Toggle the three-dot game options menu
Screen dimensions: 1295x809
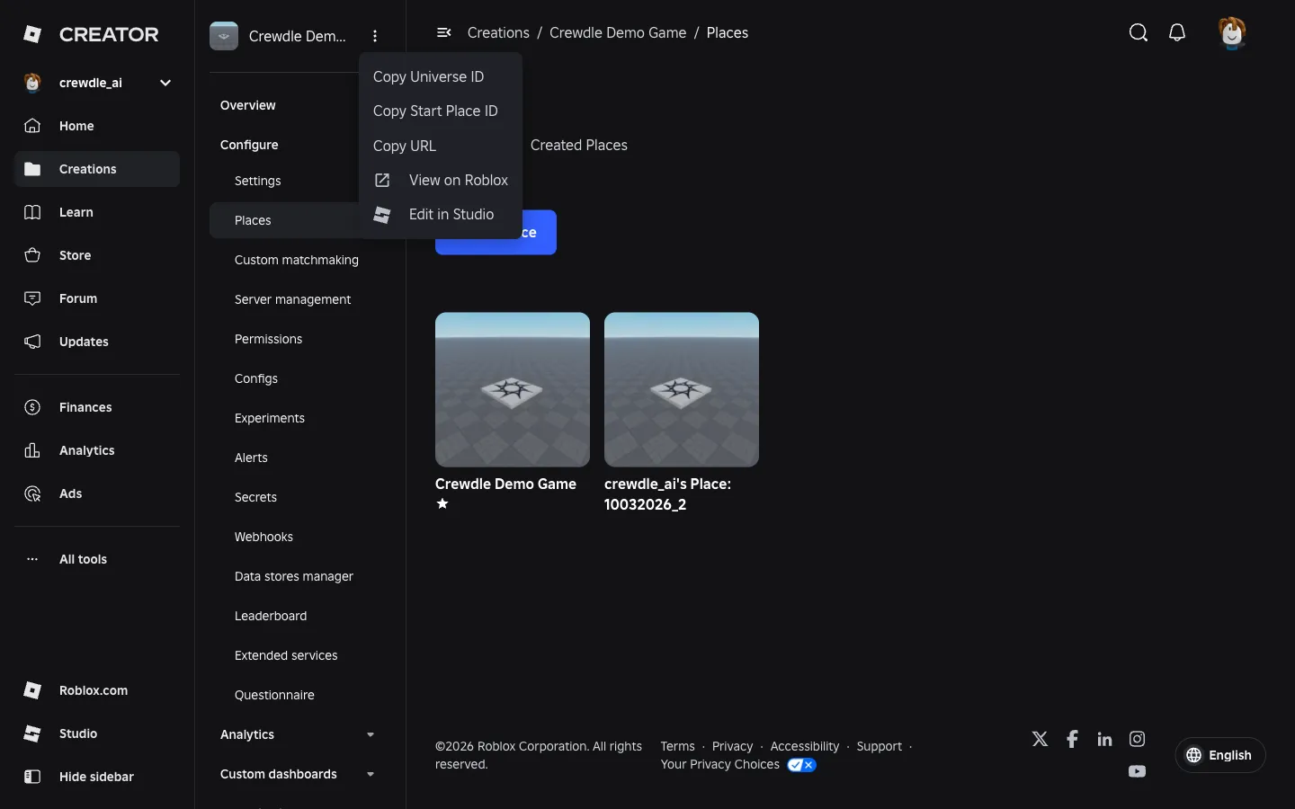375,36
